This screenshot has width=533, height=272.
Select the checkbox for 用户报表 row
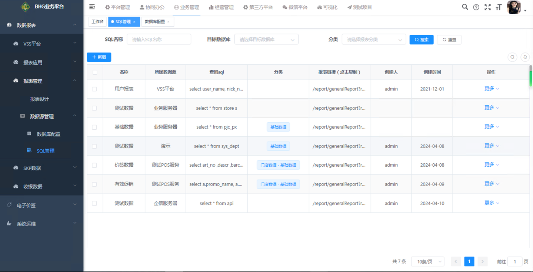[x=94, y=89]
